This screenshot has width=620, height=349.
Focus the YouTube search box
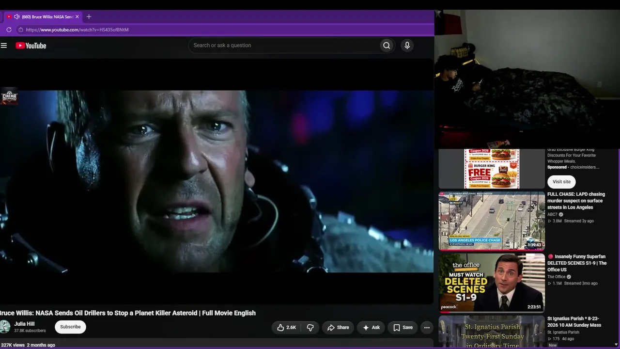tap(284, 46)
